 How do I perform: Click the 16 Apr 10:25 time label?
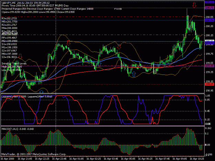tap(197, 159)
